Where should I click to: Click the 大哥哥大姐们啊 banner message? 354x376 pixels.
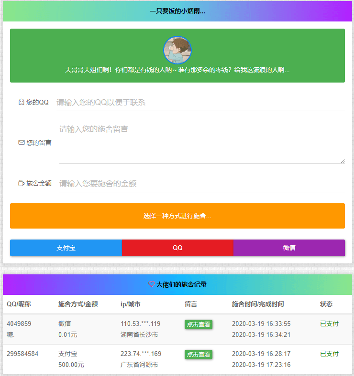click(177, 70)
